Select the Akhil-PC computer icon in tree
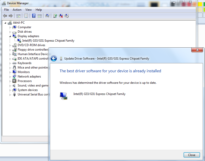The width and height of the screenshot is (205, 161). [9, 23]
